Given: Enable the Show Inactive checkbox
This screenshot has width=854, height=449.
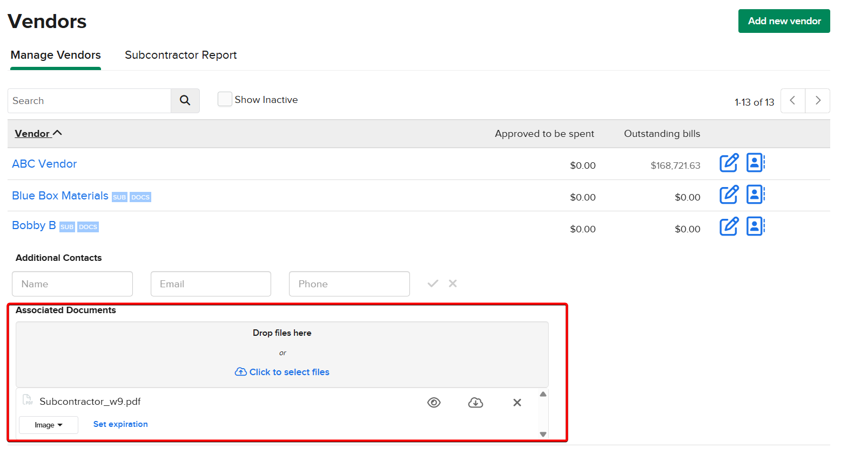Looking at the screenshot, I should pyautogui.click(x=225, y=100).
